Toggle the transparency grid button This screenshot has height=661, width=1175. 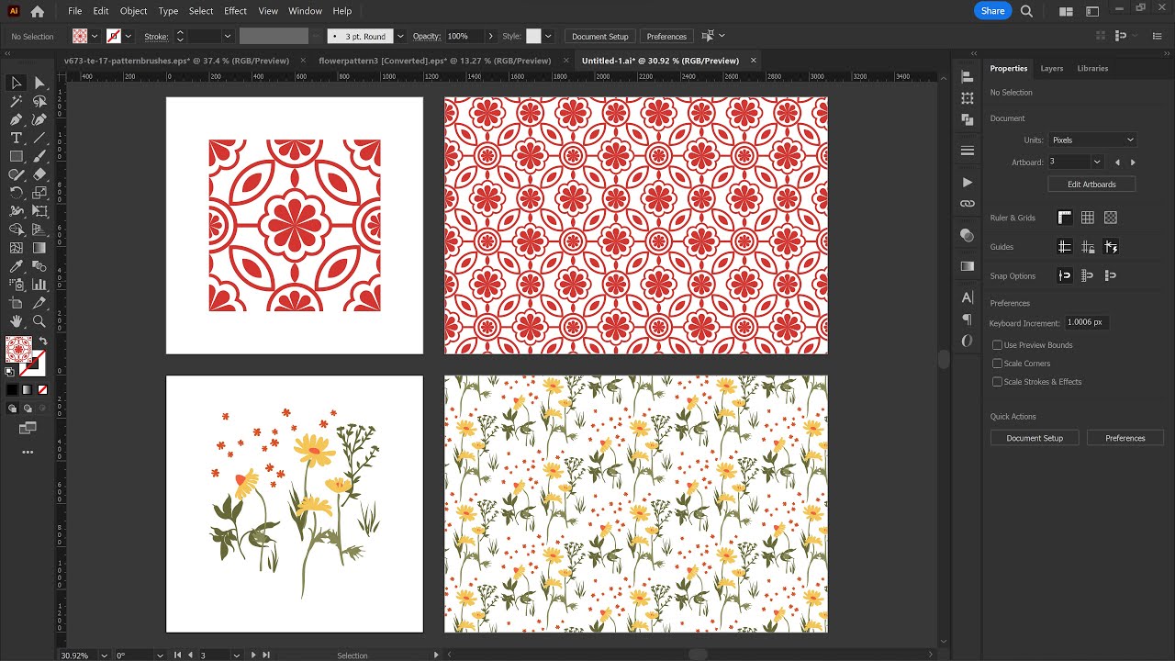coord(1111,218)
